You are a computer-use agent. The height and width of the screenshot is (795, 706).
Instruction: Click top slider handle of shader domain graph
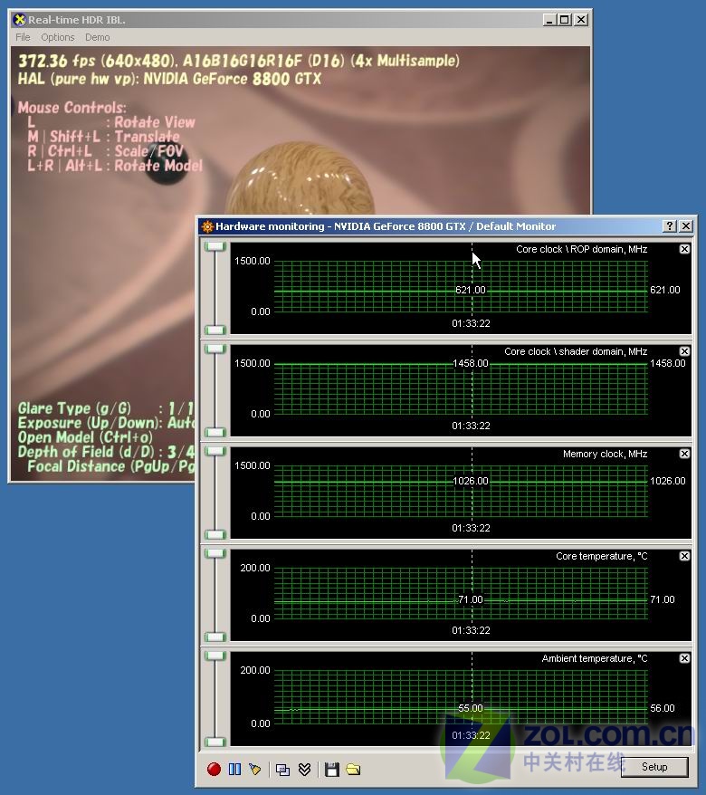point(215,349)
